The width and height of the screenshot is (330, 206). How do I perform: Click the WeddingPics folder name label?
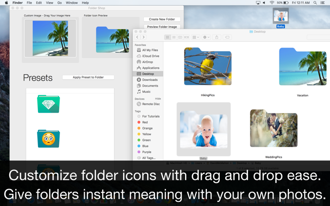(x=274, y=157)
